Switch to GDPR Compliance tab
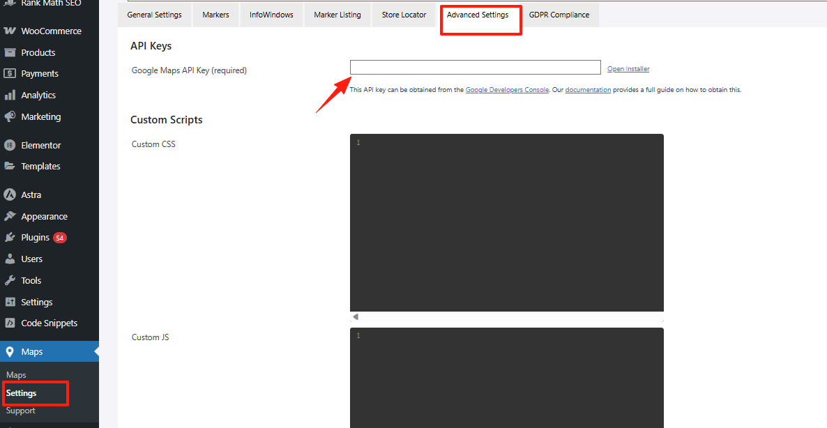Viewport: 827px width, 428px height. (x=559, y=14)
